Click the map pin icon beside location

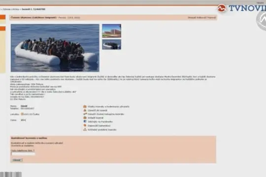[22, 114]
